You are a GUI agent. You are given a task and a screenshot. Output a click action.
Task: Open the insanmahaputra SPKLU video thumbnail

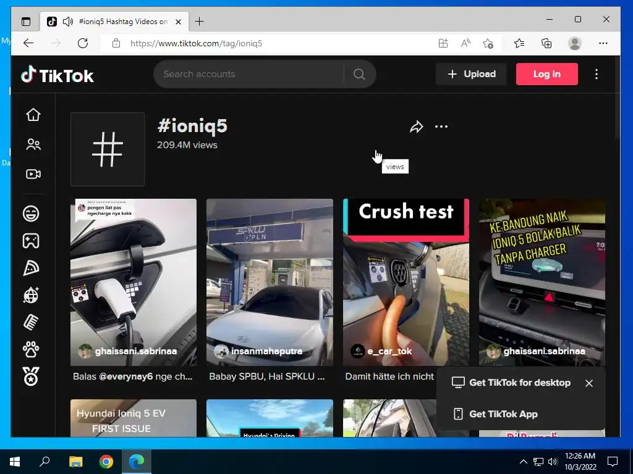pos(270,282)
